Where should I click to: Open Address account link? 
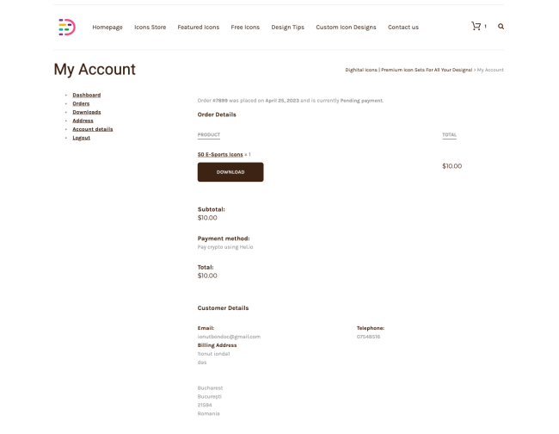click(x=83, y=121)
